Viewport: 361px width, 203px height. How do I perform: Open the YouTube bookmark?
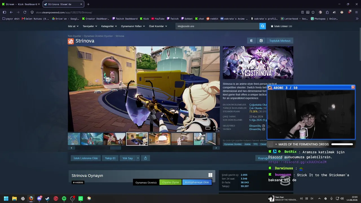pyautogui.click(x=158, y=19)
